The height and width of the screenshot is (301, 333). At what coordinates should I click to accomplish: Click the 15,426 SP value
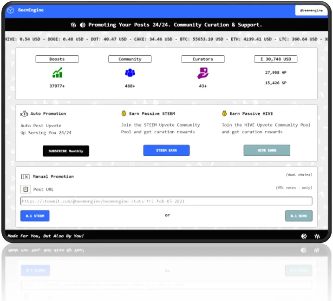point(276,83)
